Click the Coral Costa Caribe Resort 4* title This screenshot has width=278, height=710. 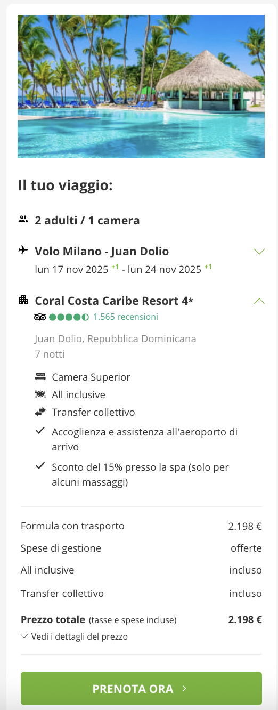tap(114, 301)
